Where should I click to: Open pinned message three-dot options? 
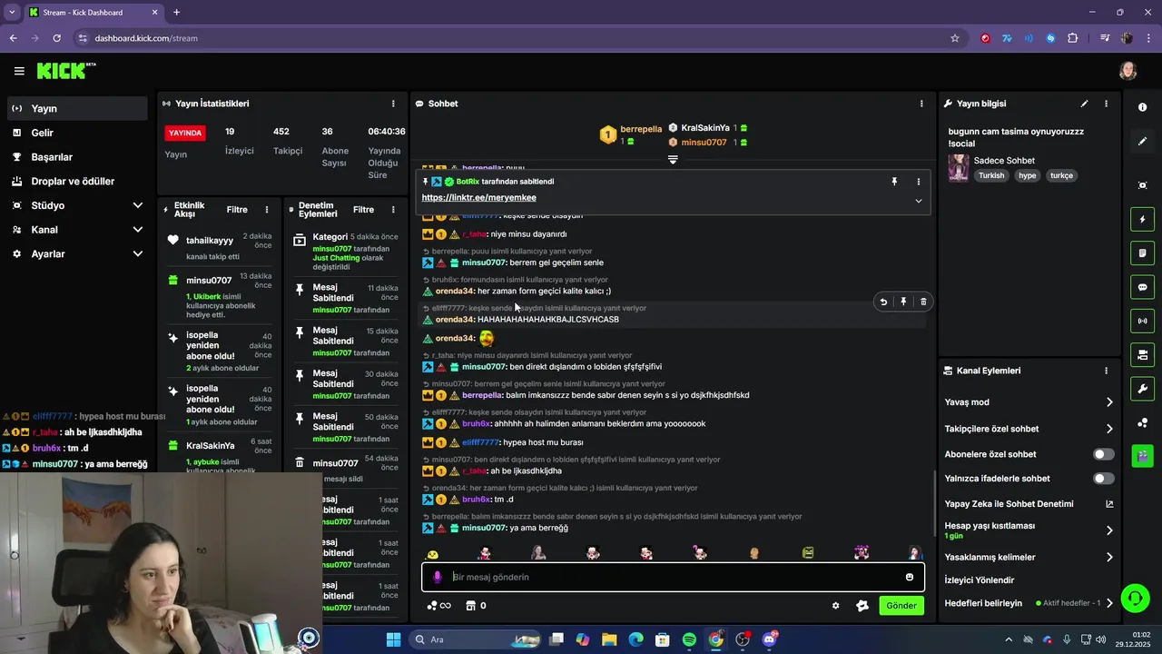click(918, 182)
